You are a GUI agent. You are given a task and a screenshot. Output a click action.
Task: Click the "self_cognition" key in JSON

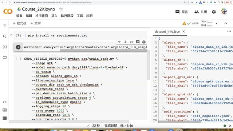(177, 112)
